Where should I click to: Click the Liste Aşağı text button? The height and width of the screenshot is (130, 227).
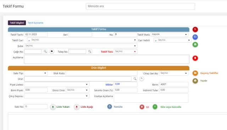coord(87,107)
